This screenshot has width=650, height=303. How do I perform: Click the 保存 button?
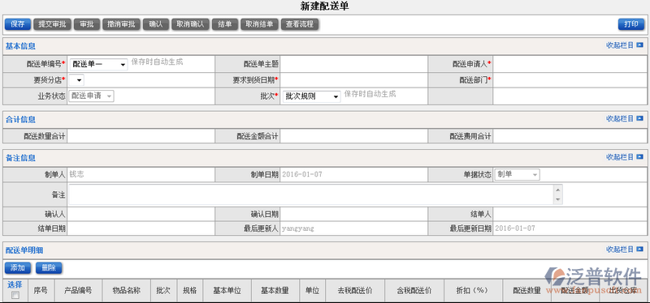coord(18,24)
